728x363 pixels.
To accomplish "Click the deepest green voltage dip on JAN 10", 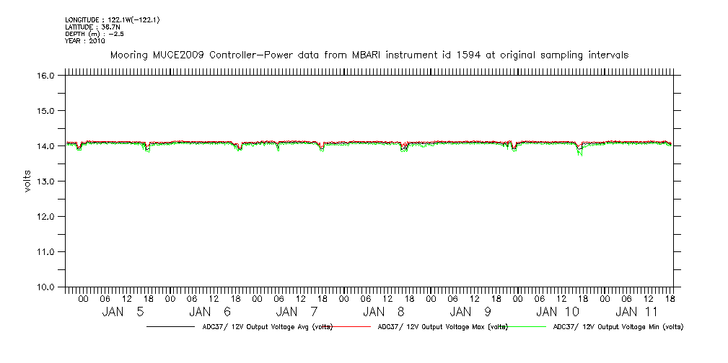I will (581, 155).
